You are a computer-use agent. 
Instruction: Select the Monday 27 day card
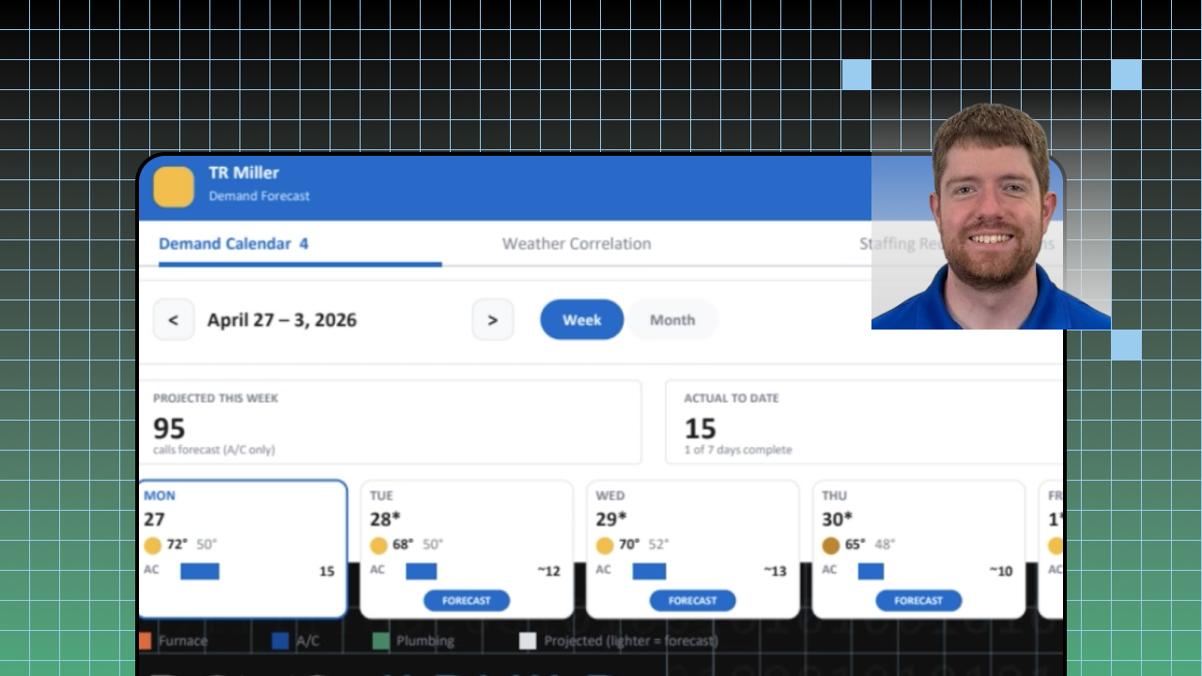pyautogui.click(x=243, y=549)
